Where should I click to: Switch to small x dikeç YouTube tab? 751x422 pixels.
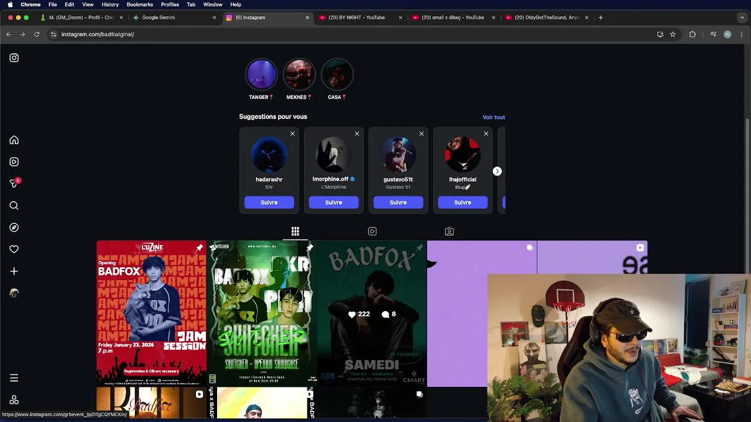453,18
